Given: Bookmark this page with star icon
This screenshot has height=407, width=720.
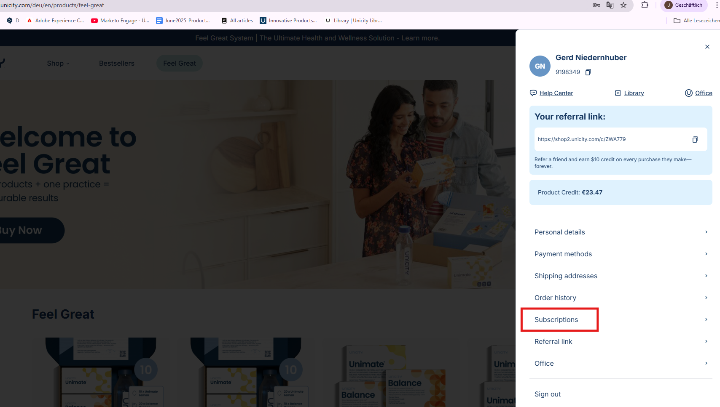Looking at the screenshot, I should 623,5.
